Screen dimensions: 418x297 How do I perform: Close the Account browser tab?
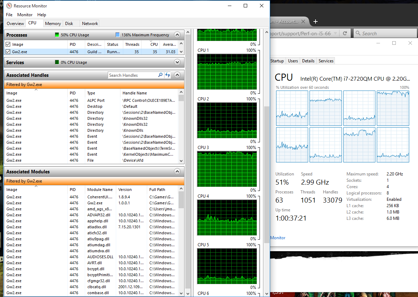tap(303, 21)
